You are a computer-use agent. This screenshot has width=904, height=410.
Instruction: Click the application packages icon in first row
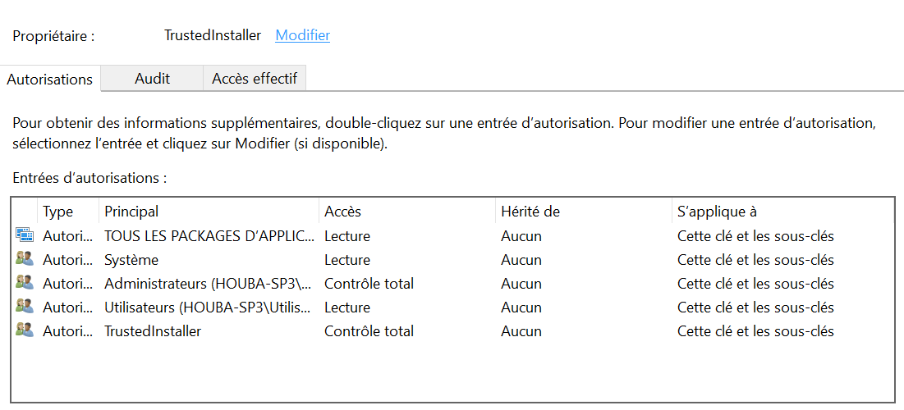click(24, 235)
